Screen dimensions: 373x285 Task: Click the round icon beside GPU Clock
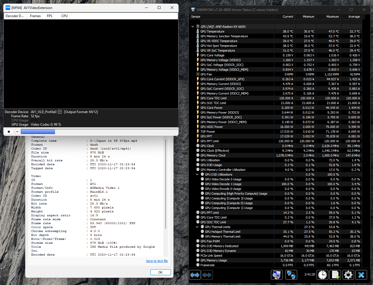198,146
